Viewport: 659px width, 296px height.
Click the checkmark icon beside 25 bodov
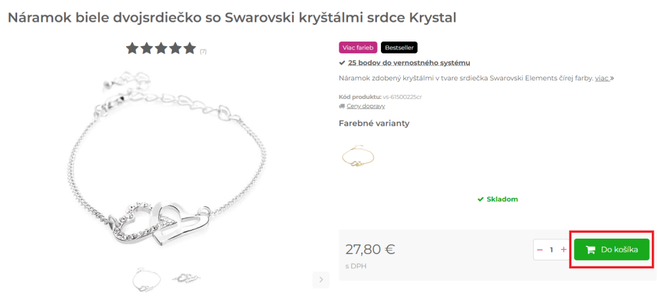click(x=342, y=63)
